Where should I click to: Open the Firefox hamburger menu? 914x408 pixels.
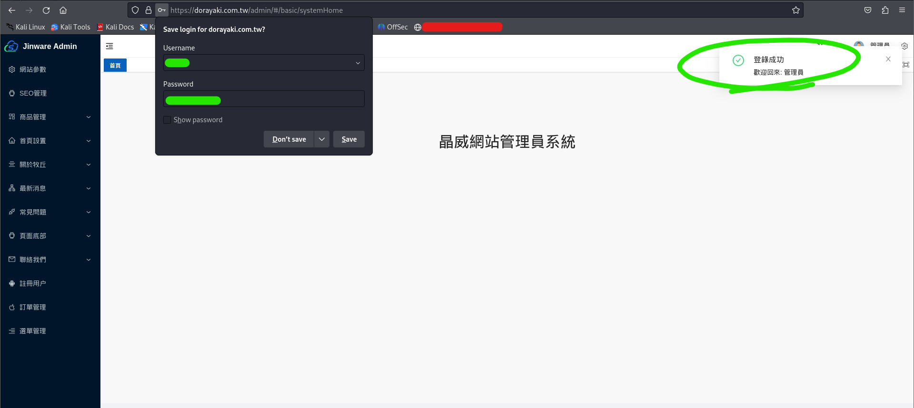(902, 10)
